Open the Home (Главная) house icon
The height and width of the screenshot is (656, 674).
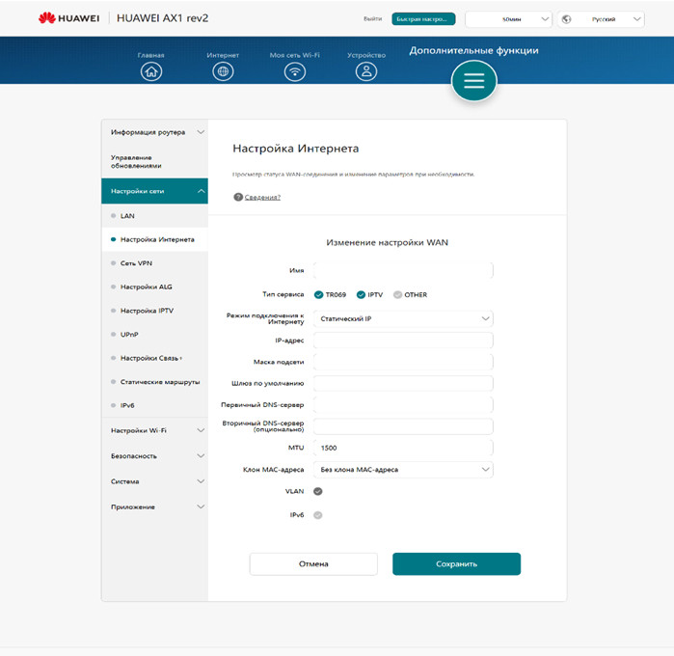click(150, 72)
